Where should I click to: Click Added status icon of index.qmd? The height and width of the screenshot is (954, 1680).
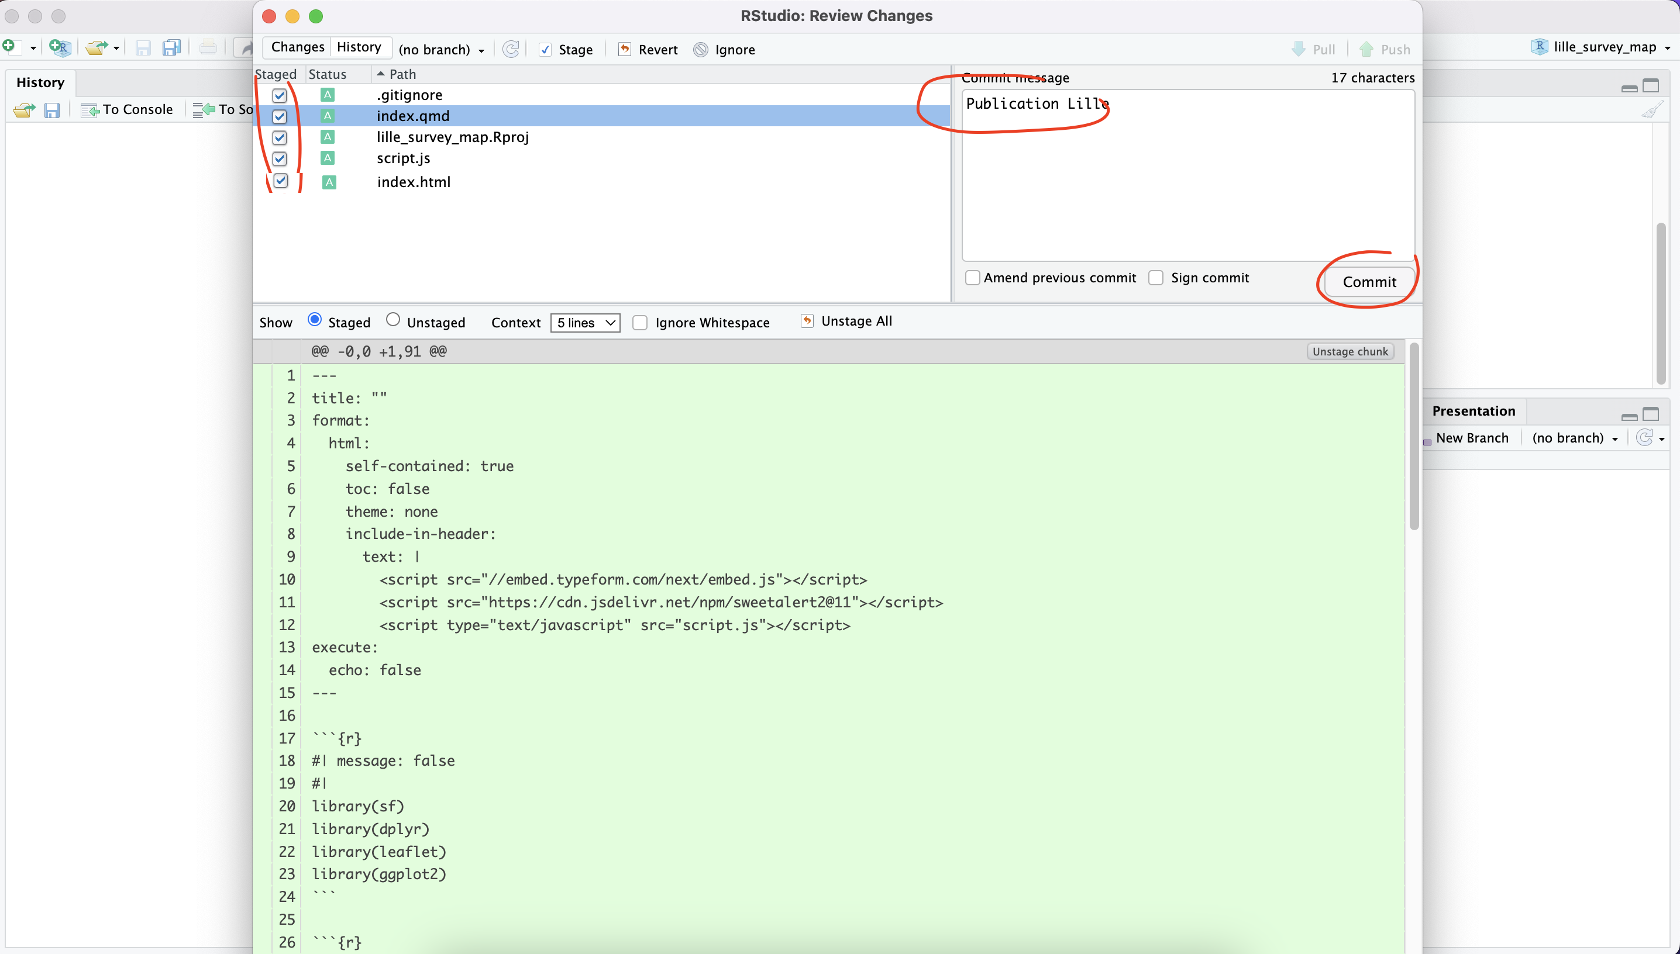click(328, 116)
